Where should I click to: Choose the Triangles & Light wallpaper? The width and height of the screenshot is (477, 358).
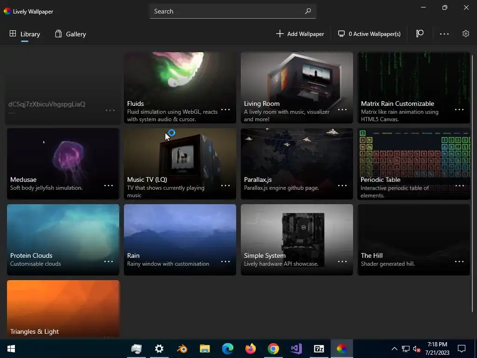pos(63,309)
